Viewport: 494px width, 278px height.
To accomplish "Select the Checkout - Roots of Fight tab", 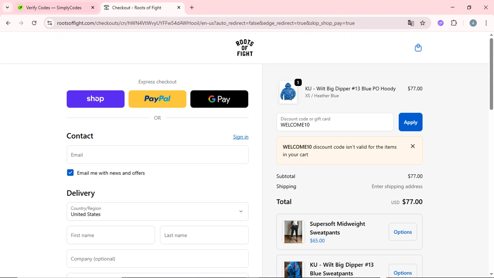I will click(142, 8).
